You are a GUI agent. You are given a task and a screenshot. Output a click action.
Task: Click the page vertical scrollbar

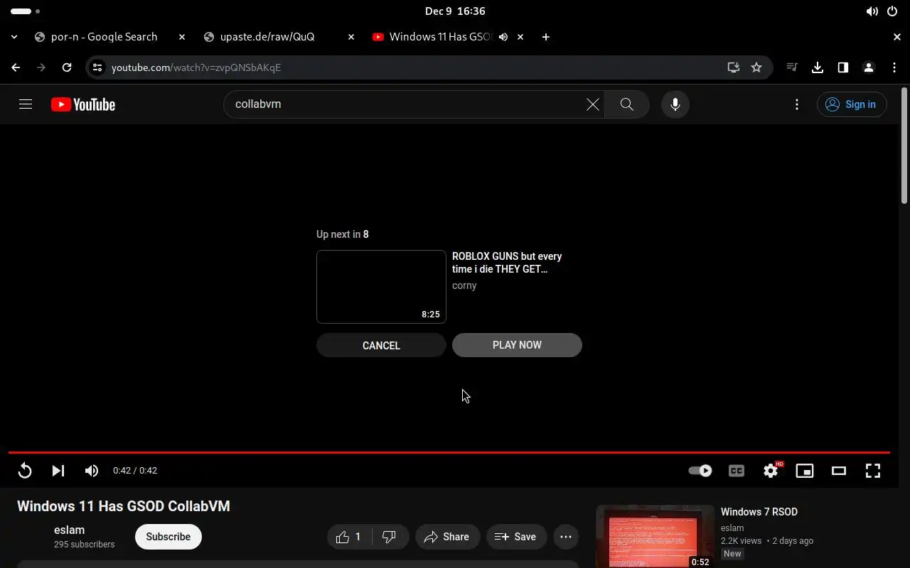coord(904,146)
